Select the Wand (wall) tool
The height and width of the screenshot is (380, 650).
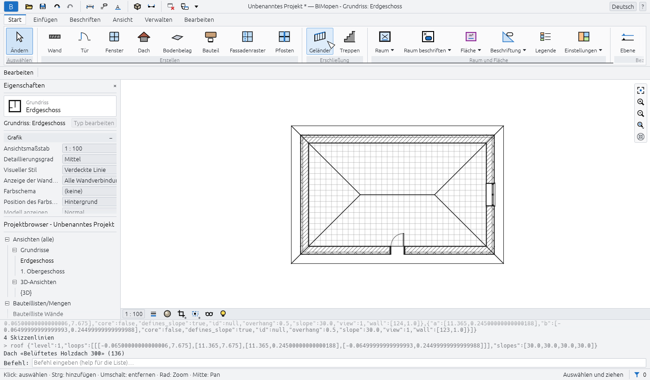pos(55,41)
